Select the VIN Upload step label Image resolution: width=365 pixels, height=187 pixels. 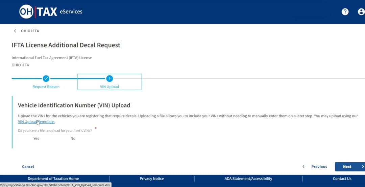point(109,87)
